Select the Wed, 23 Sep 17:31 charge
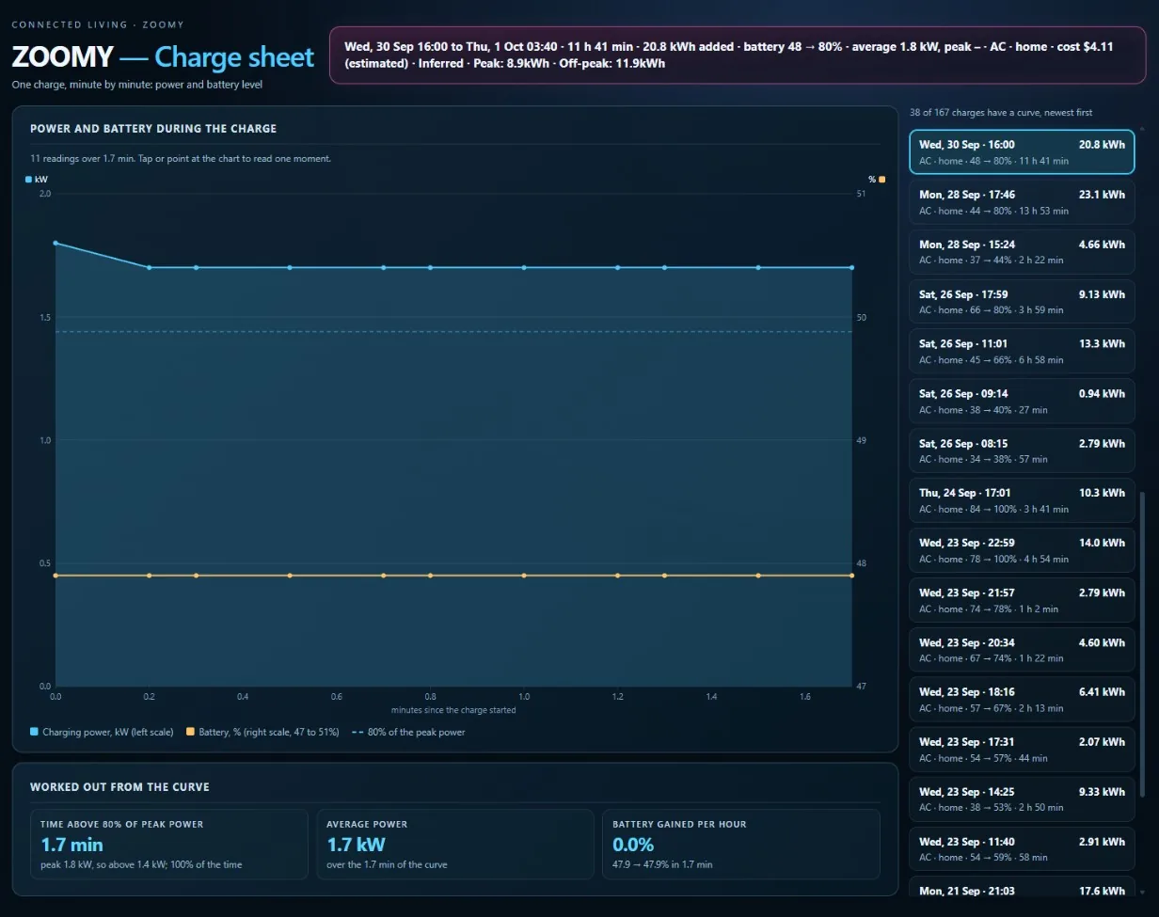 (1022, 750)
